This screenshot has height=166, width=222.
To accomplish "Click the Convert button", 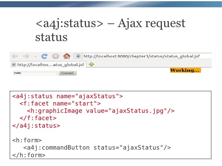I will [x=67, y=73].
